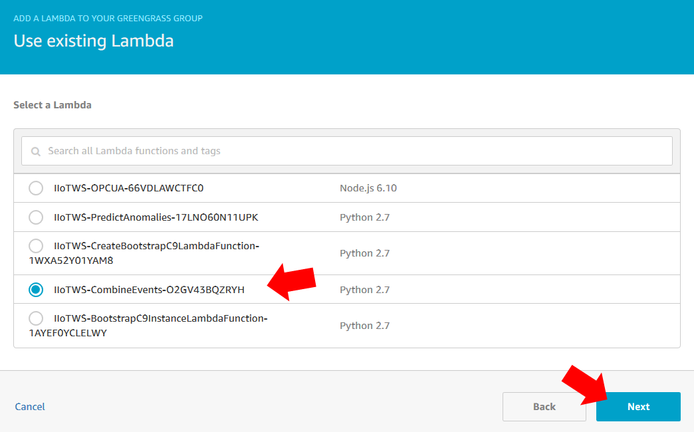Click Python 2.7 in the CombineEvents row
Image resolution: width=694 pixels, height=432 pixels.
(x=364, y=290)
